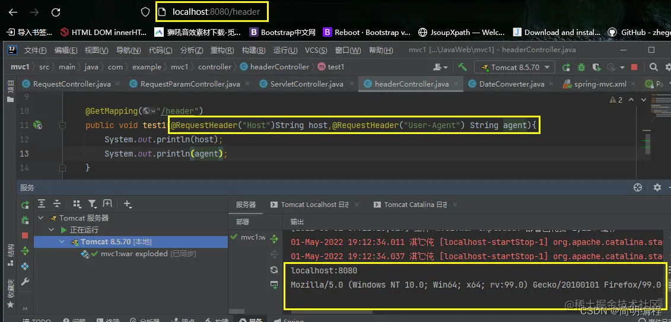This screenshot has width=671, height=322.
Task: Stop Tomcat with main toolbar red square
Action: tap(634, 67)
